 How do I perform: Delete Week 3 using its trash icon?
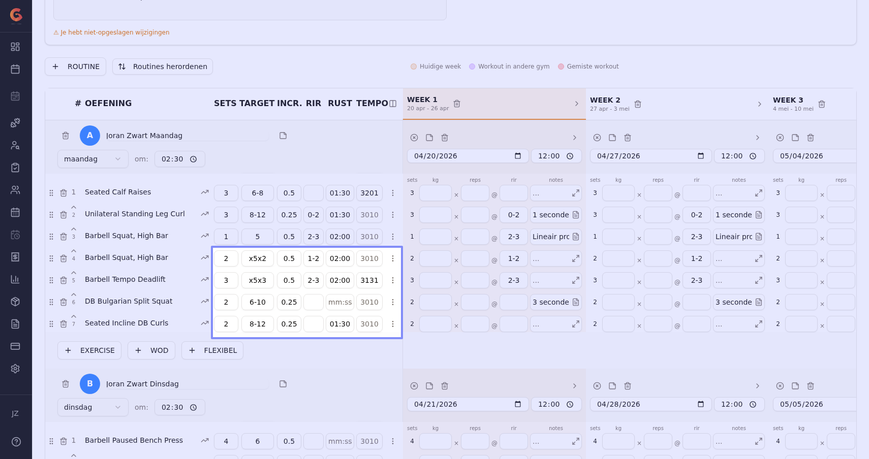point(822,104)
